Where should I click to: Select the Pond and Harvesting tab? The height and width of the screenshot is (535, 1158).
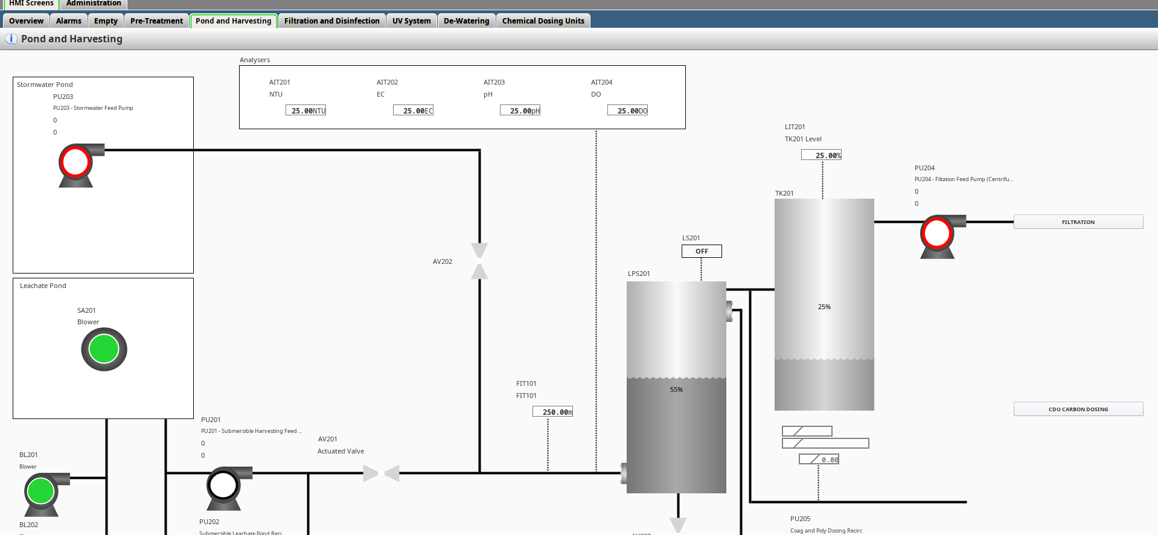pyautogui.click(x=234, y=21)
